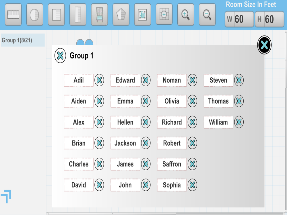Click the grid add tool icon
This screenshot has height=215, width=287.
tap(164, 14)
